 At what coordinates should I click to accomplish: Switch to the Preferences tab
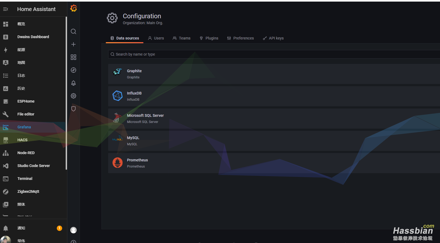[x=240, y=38]
